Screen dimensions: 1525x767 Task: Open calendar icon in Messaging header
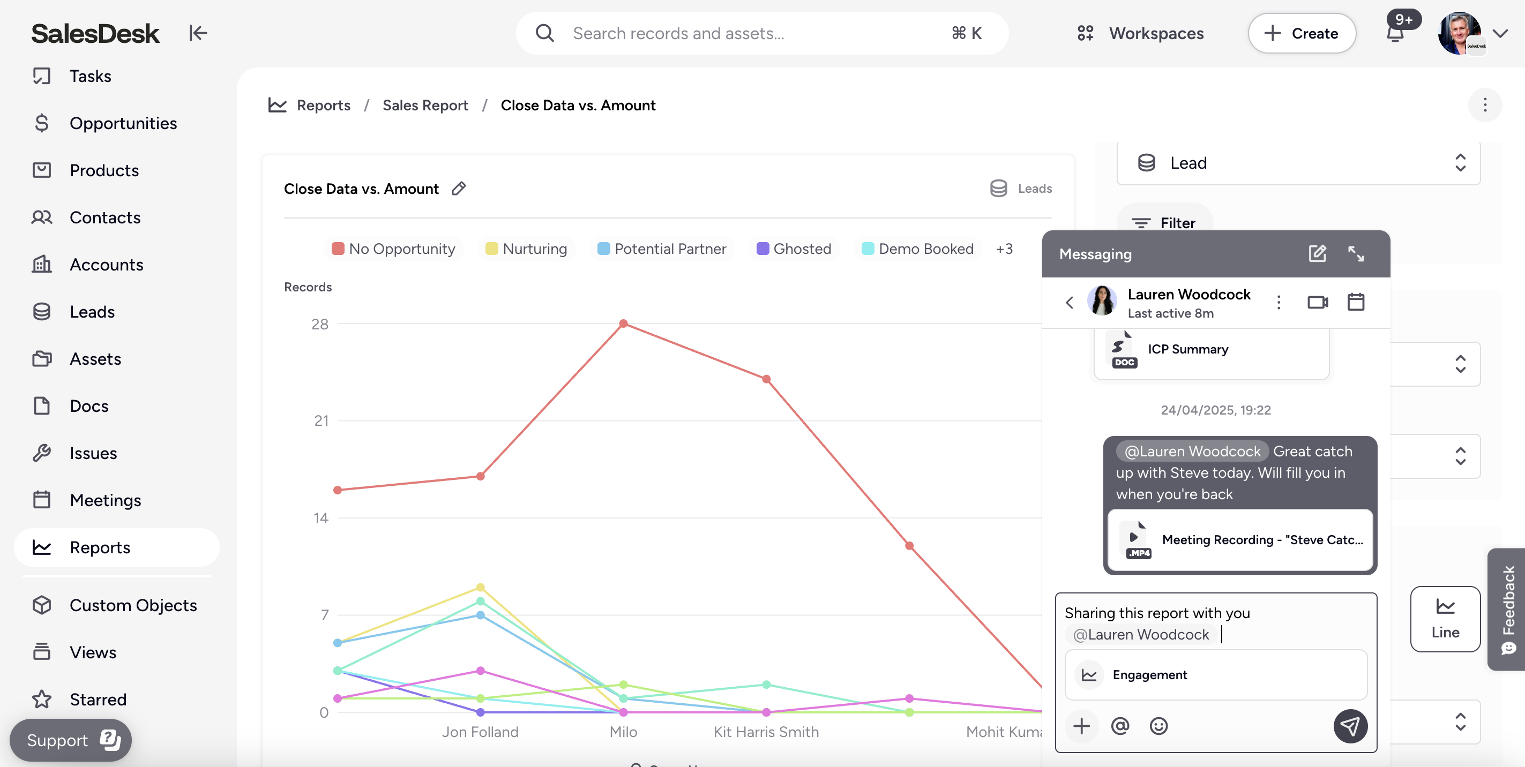point(1356,303)
